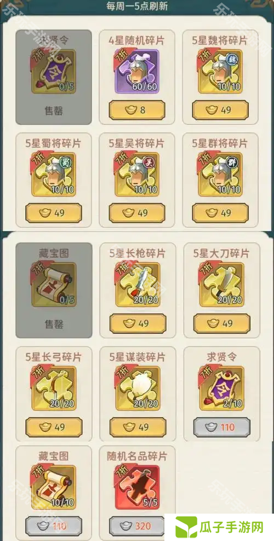This screenshot has height=541, width=274.
Task: Tap the 5星长枪碎片 spear icon
Action: pos(138,285)
